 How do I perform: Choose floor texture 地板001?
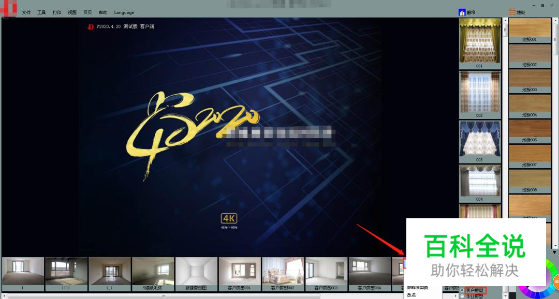(529, 31)
